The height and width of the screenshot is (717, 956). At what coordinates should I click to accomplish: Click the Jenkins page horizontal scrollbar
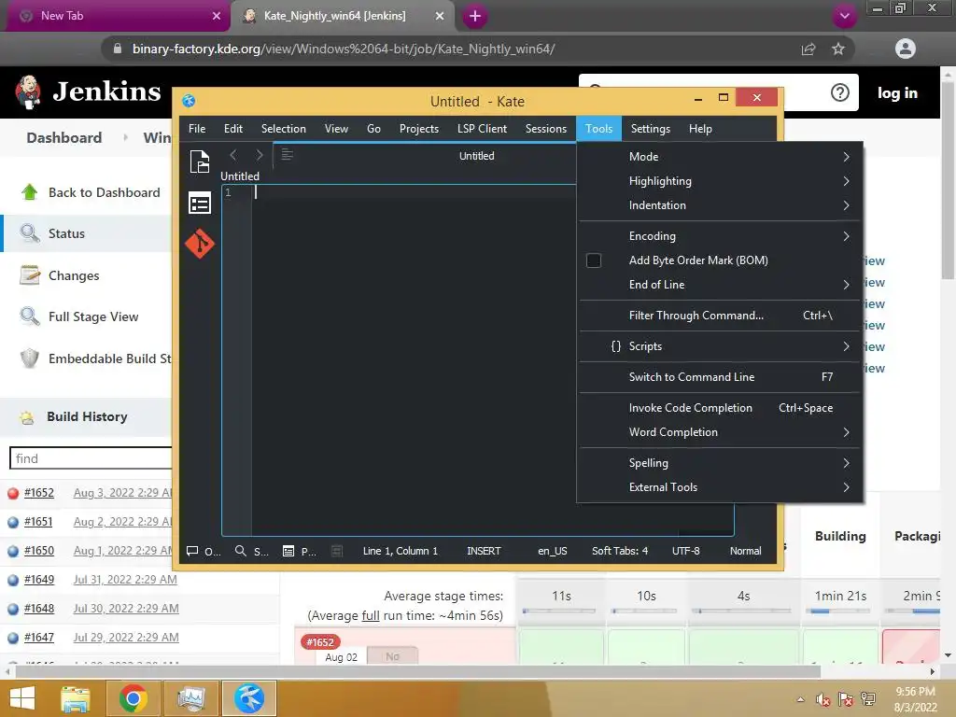pos(417,672)
